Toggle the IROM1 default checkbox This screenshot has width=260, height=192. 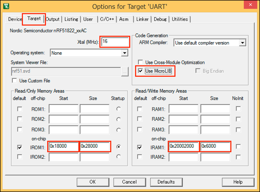pyautogui.click(x=19, y=147)
